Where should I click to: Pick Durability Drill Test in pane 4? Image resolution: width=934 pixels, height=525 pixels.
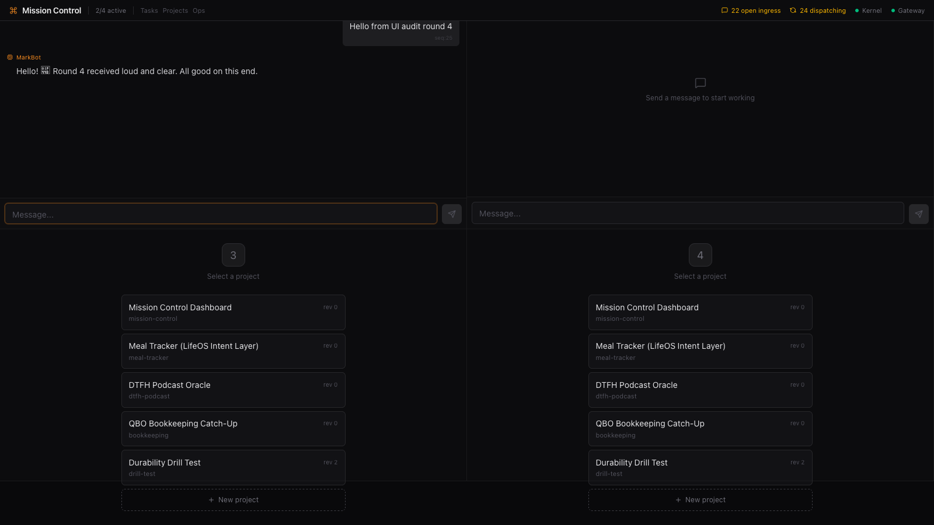pos(700,467)
